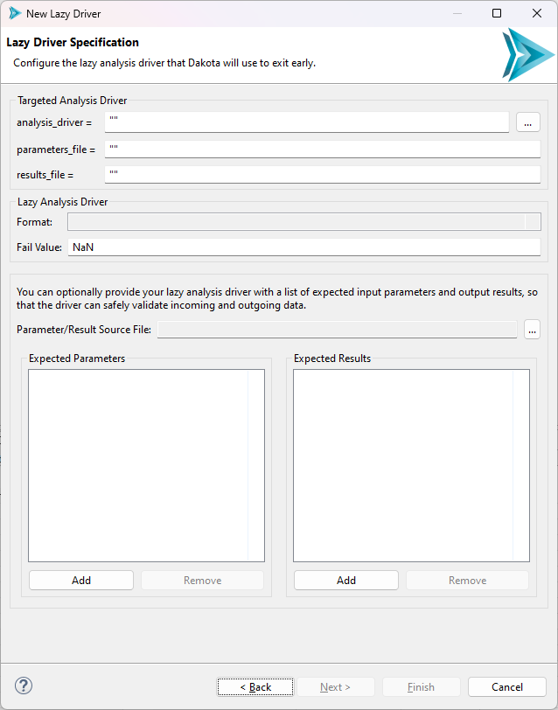The height and width of the screenshot is (710, 558).
Task: Click the analysis_driver input field
Action: pos(307,122)
